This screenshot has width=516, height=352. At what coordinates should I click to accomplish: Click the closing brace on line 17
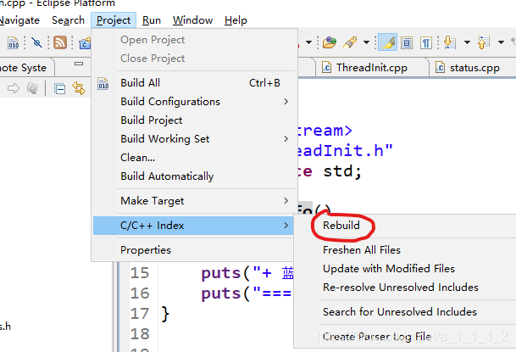click(x=165, y=314)
